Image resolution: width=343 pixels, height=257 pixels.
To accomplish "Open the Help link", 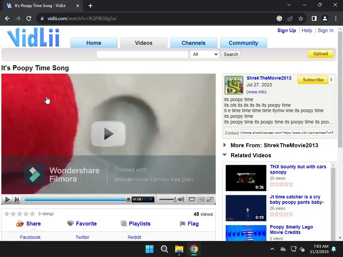I will click(307, 30).
